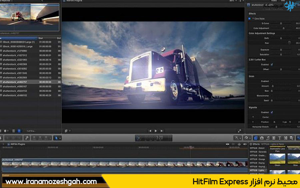Switch browser to list view
Screen dimensions: 300x188
(19, 131)
